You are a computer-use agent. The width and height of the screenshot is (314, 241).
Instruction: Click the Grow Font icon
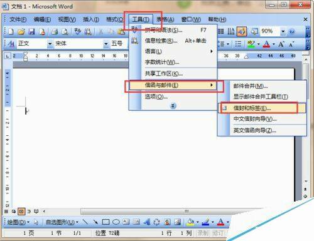coord(281,44)
